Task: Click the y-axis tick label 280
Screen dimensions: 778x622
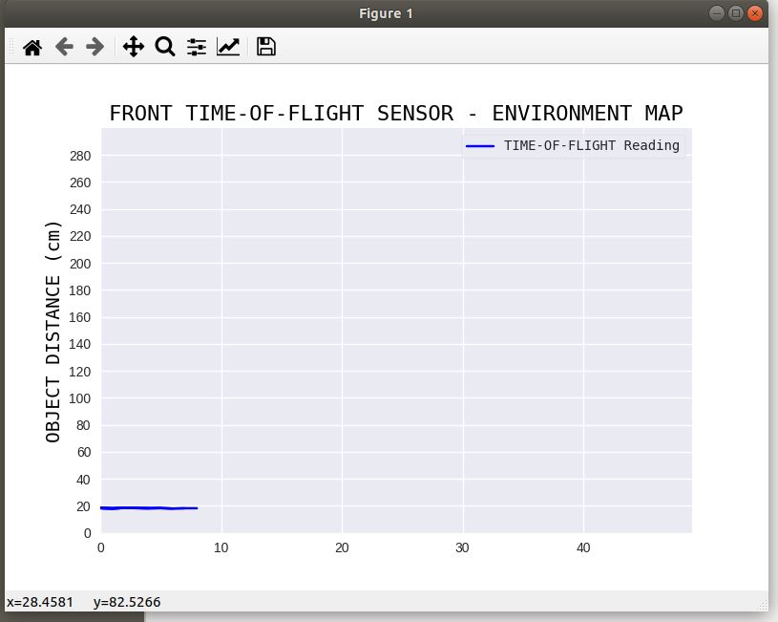Action: tap(80, 156)
